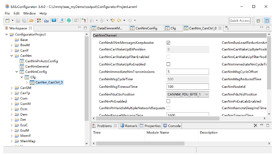Open CanNmPduCbvPosition dropdown

188,95
